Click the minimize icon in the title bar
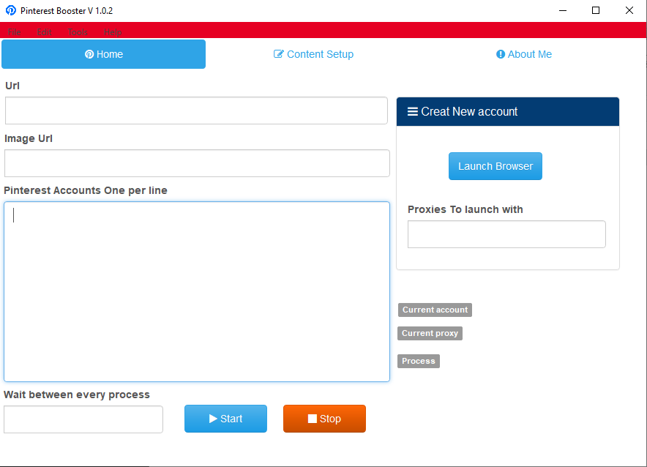647x467 pixels. [x=562, y=10]
